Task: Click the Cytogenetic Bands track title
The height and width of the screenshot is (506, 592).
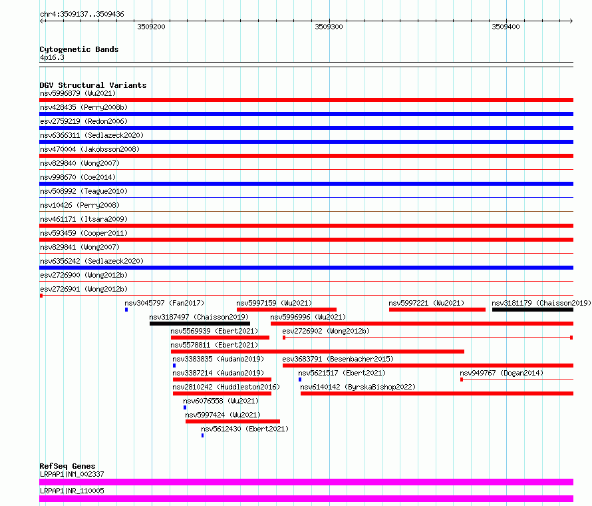Action: pyautogui.click(x=79, y=49)
